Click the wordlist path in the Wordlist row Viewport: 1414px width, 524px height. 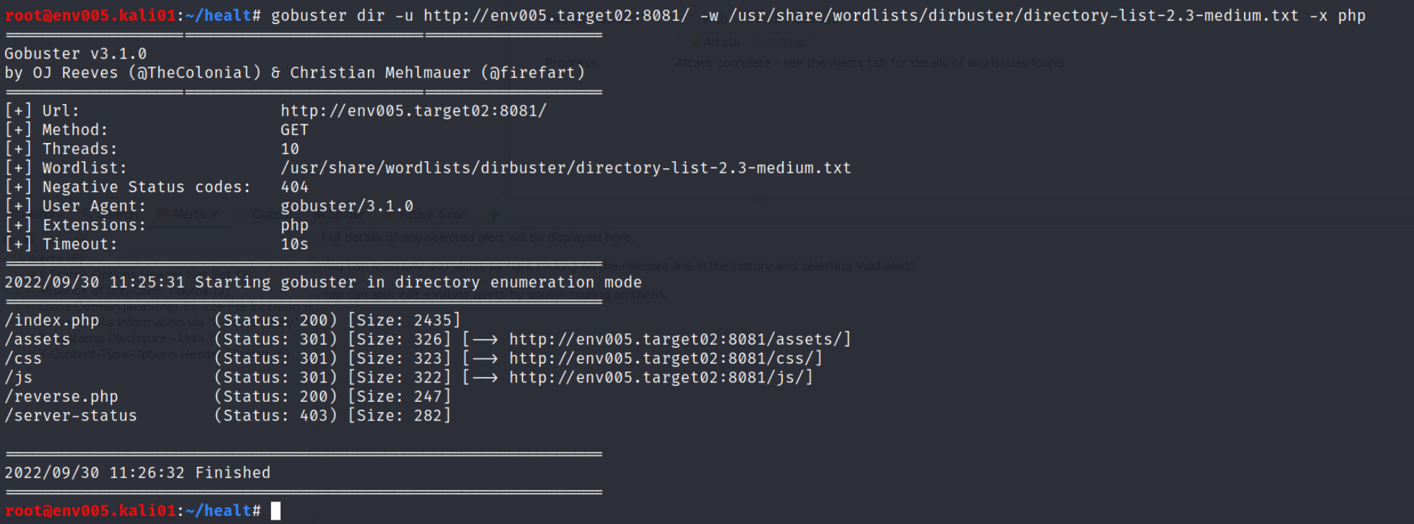point(565,168)
